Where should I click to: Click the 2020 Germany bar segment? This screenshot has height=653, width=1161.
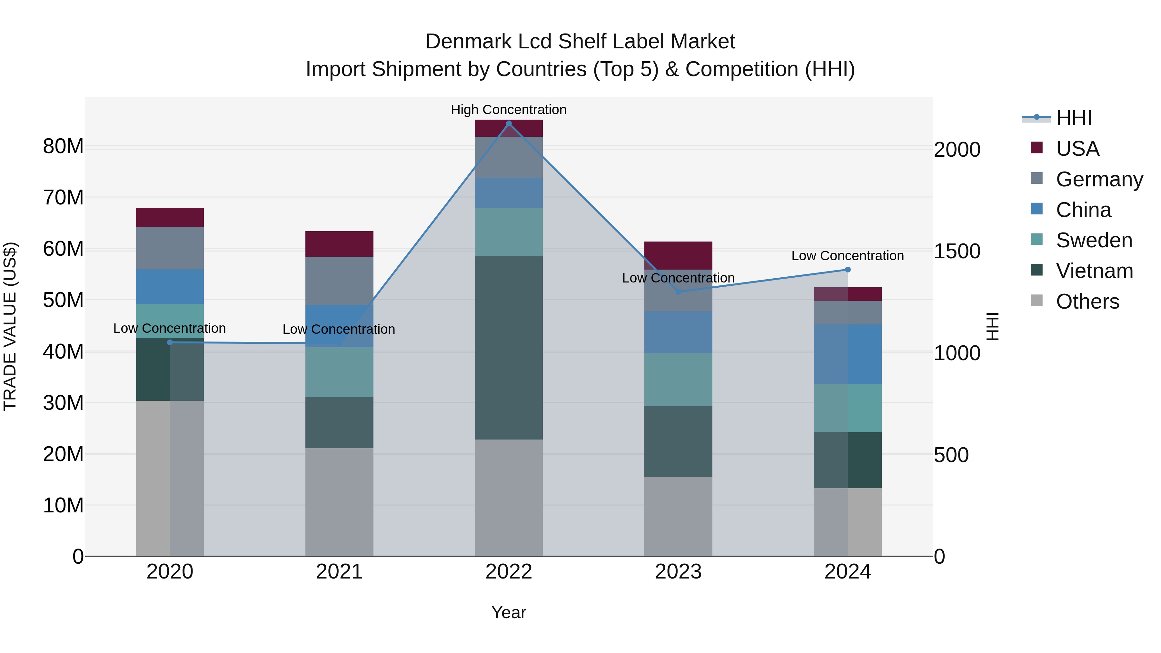(x=170, y=248)
